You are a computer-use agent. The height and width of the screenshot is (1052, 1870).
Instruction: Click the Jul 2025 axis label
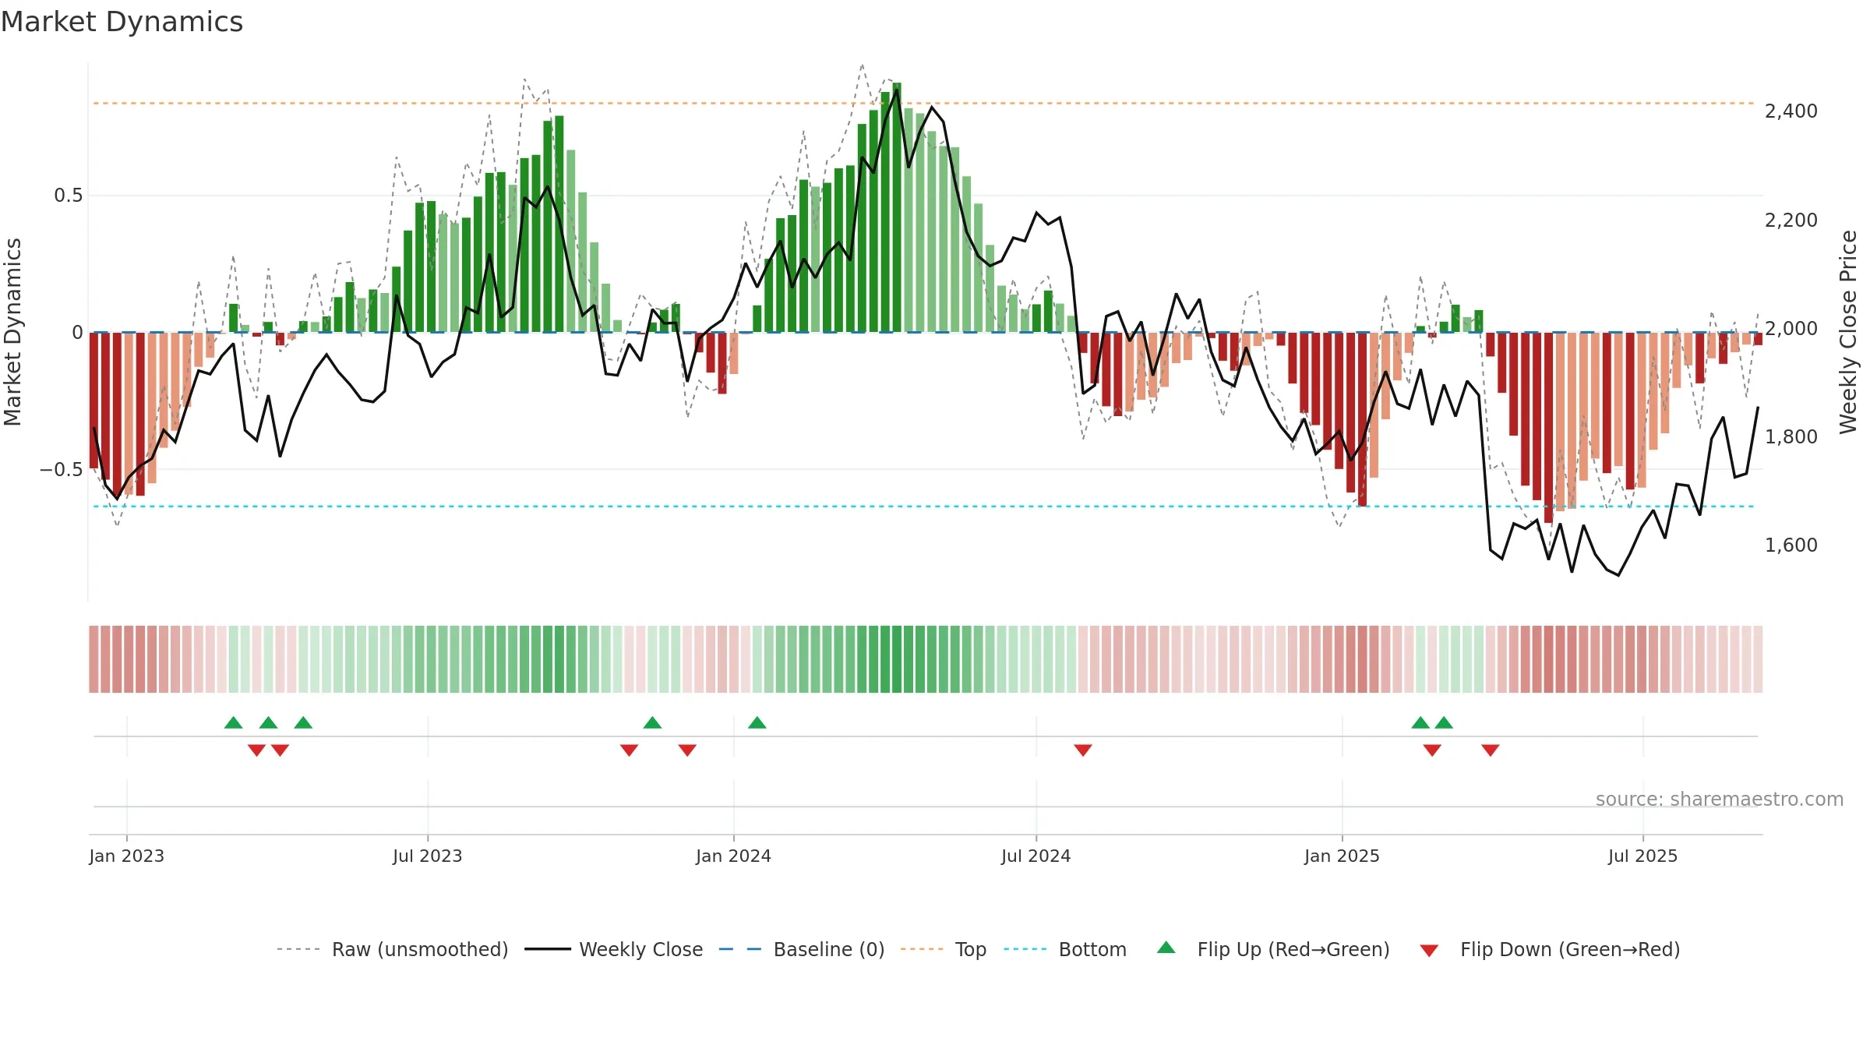tap(1642, 856)
